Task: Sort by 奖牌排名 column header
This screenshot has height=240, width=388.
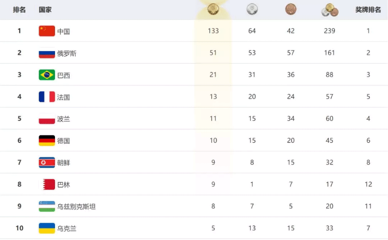Action: (x=368, y=10)
